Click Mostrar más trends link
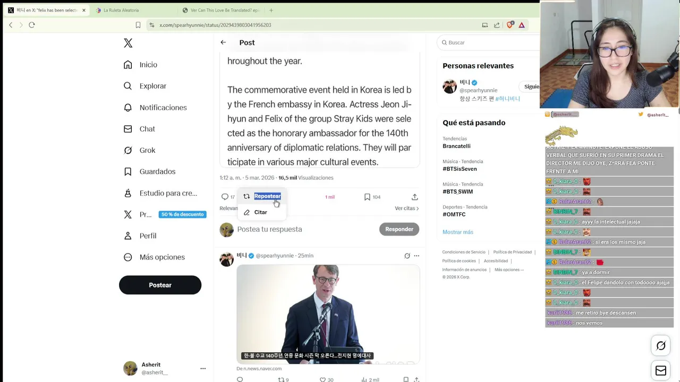The height and width of the screenshot is (382, 680). pyautogui.click(x=457, y=232)
